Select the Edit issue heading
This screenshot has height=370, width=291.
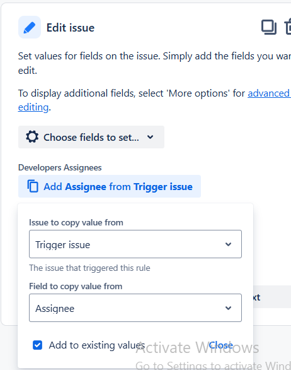(x=71, y=28)
